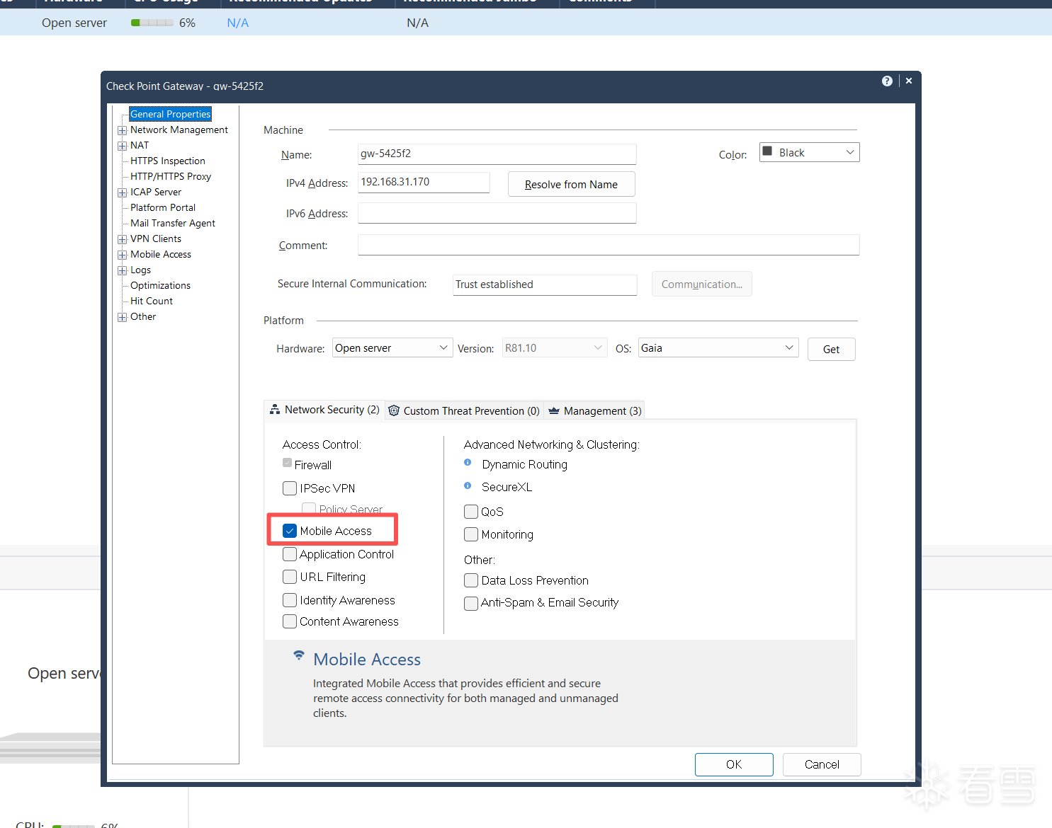This screenshot has width=1052, height=828.
Task: Open the Color dropdown set to Black
Action: point(809,152)
